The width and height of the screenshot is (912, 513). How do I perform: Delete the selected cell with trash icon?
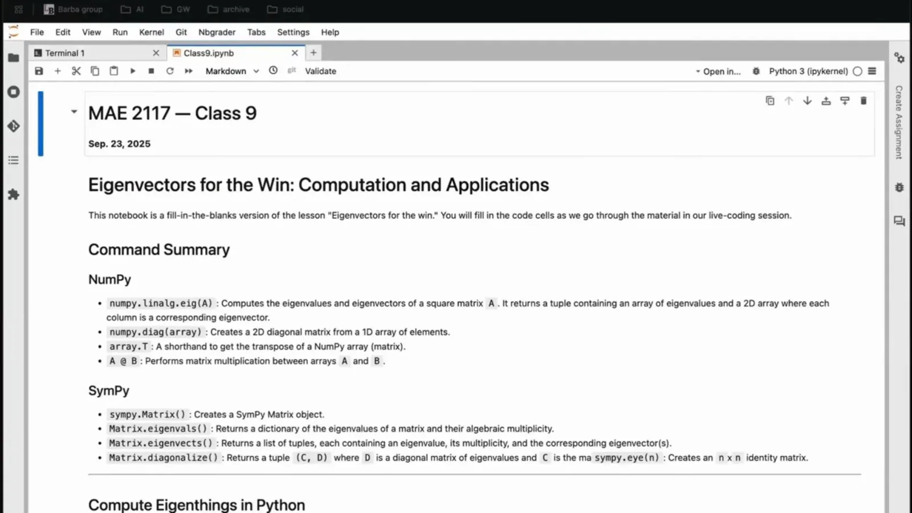(x=863, y=101)
